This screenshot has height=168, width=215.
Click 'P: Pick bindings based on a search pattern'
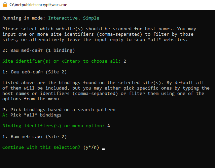click(59, 109)
